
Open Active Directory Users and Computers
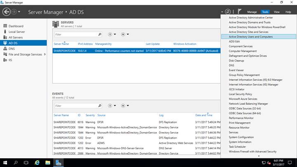tap(259, 37)
